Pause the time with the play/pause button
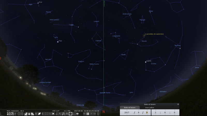Image resolution: width=207 pixels, height=116 pixels. click(88, 114)
